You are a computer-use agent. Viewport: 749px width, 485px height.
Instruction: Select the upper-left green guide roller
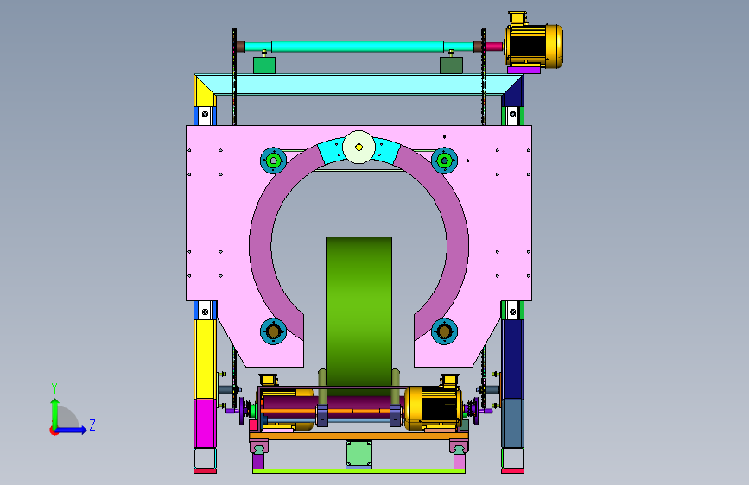pyautogui.click(x=273, y=161)
